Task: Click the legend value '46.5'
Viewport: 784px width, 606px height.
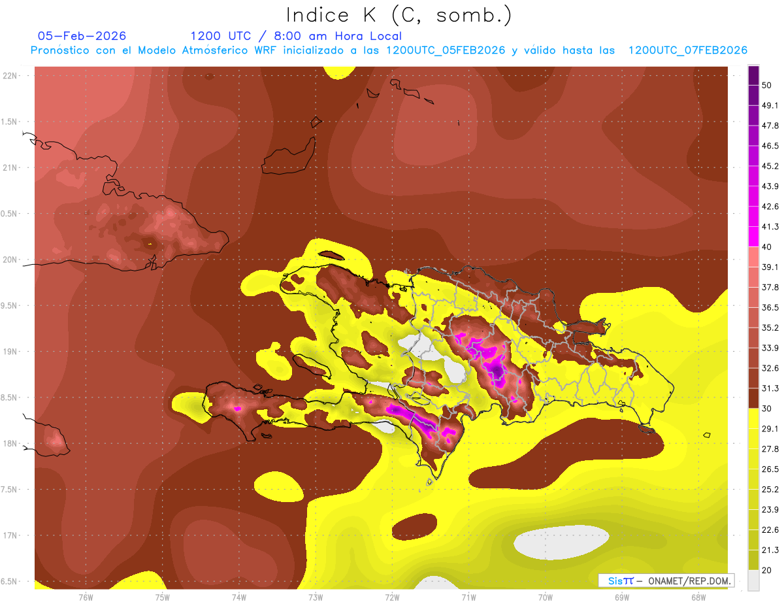Action: pos(770,146)
